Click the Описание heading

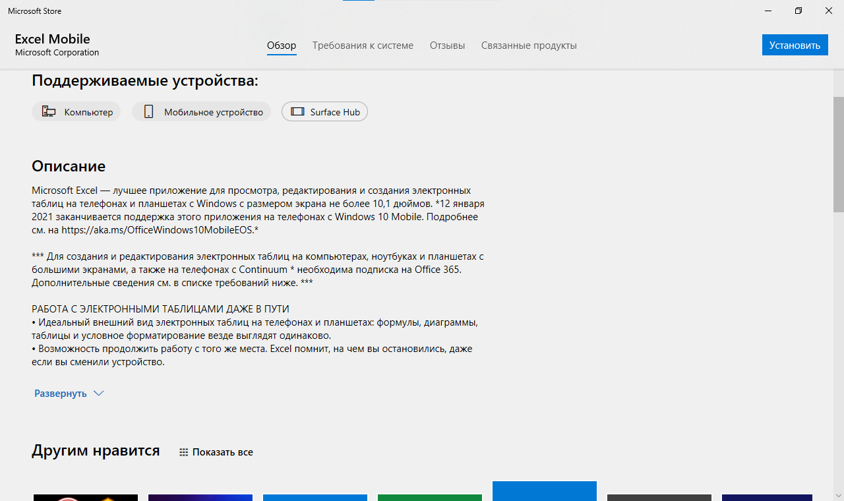coord(69,166)
